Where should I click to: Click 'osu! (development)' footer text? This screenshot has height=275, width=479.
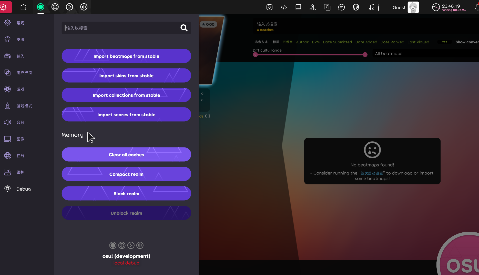[126, 256]
